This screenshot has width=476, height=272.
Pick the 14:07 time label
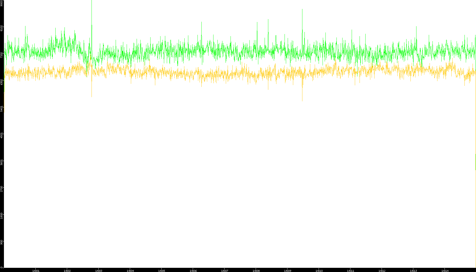coord(224,271)
